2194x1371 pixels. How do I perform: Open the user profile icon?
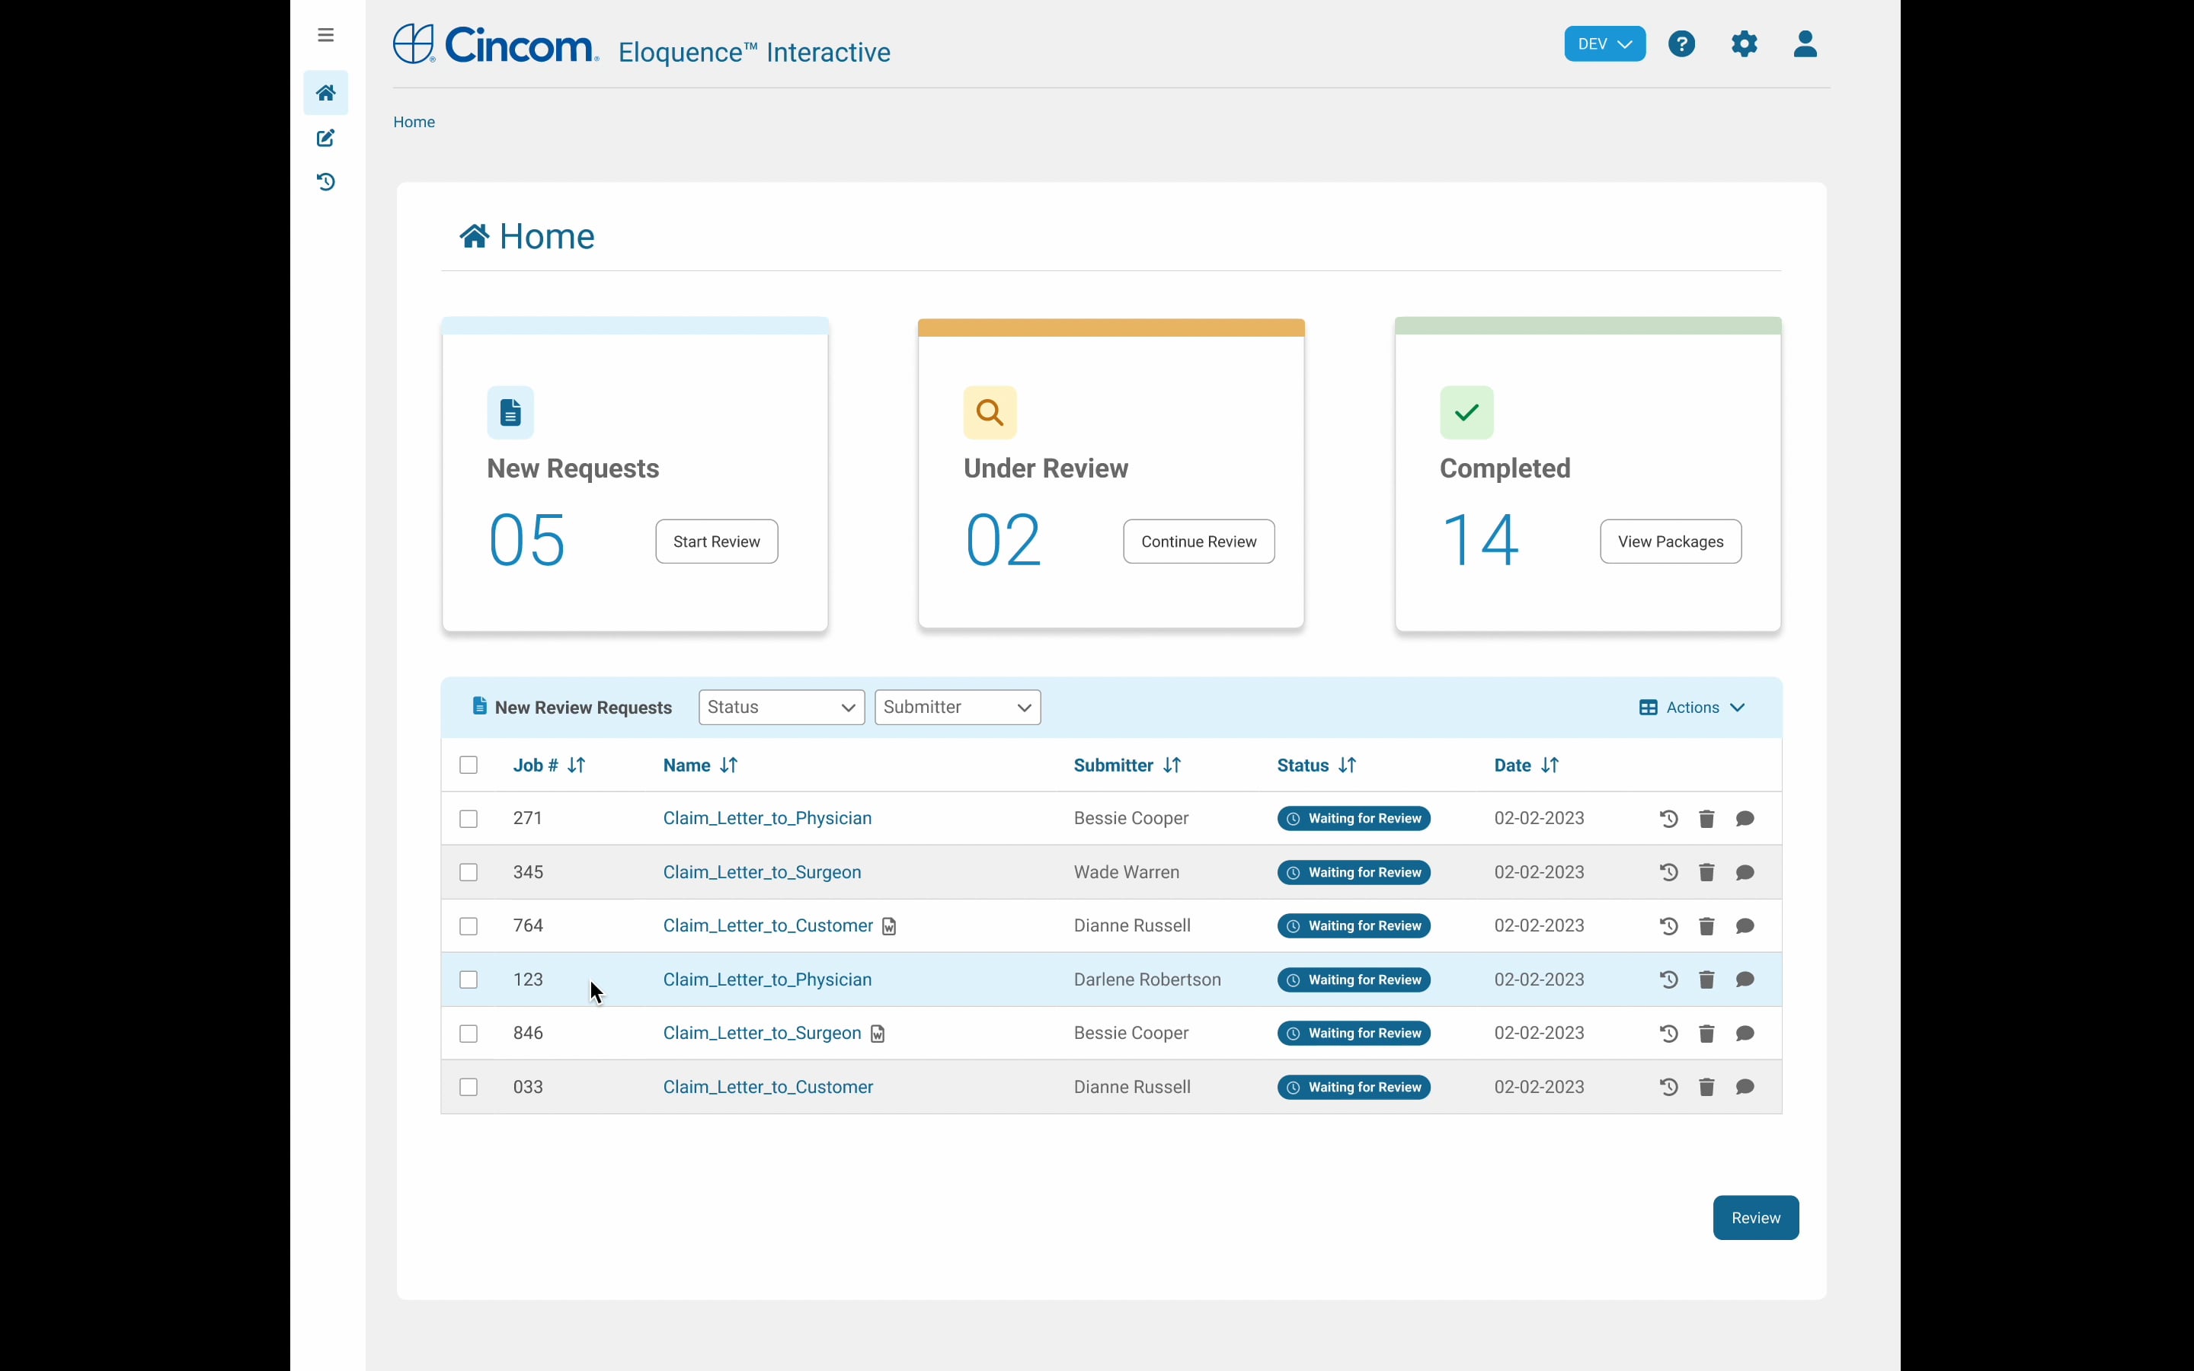pos(1805,43)
